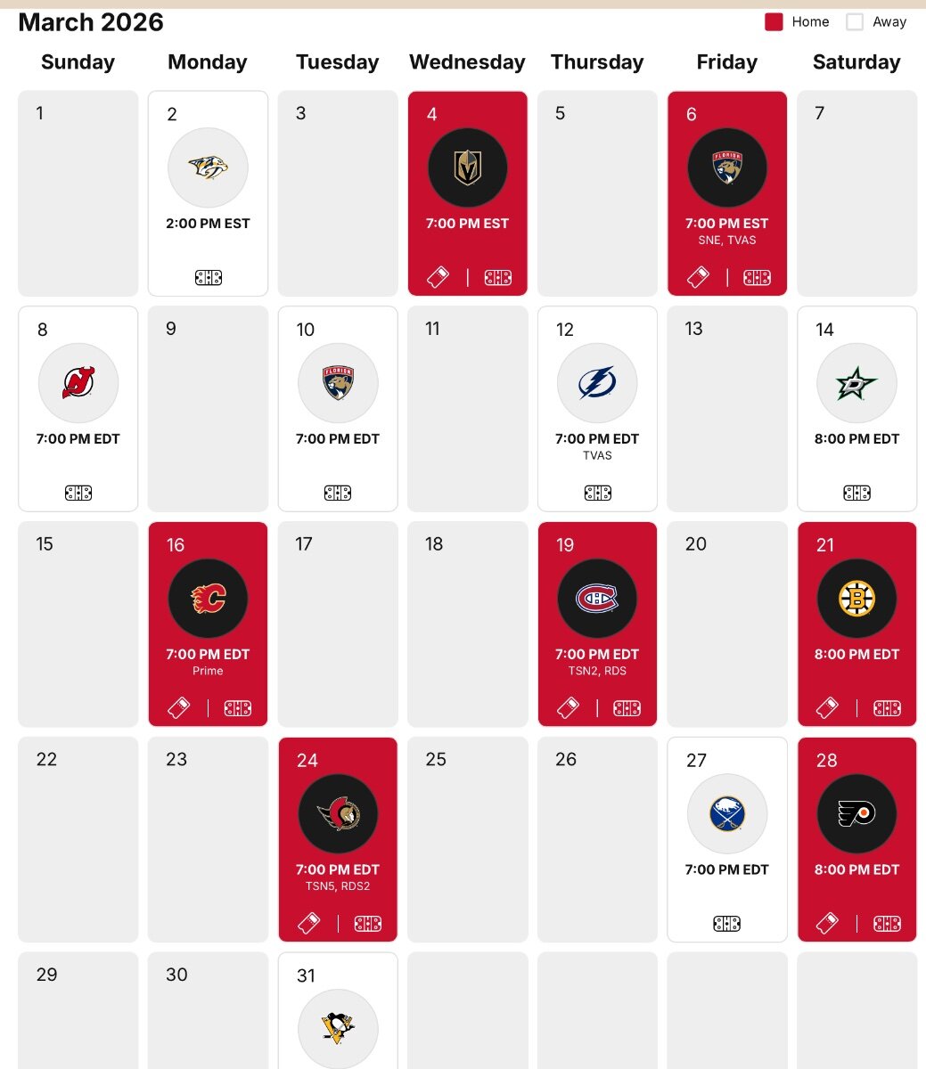Select the empty March 25 date cell

[x=467, y=839]
